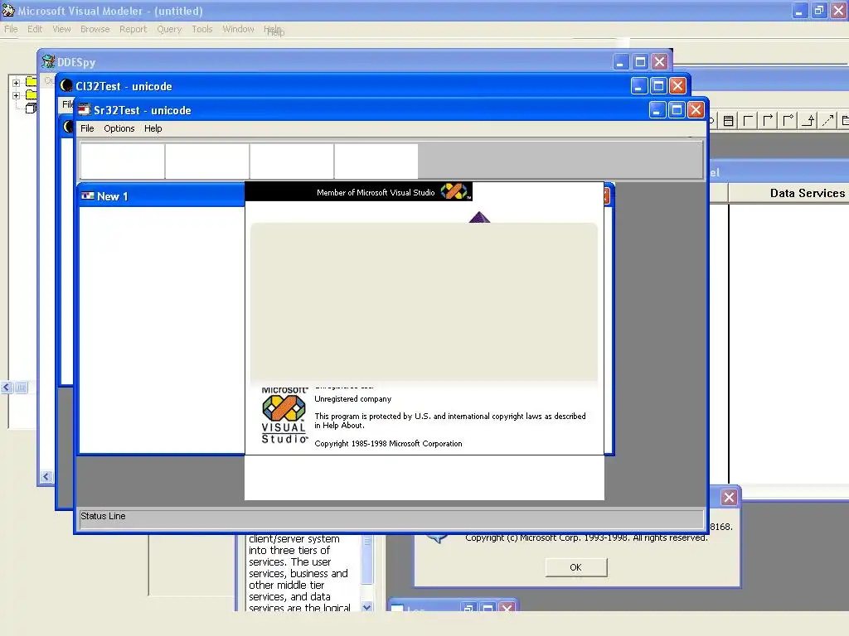Image resolution: width=849 pixels, height=636 pixels.
Task: Open Visual Modeler's Report menu
Action: tap(133, 29)
